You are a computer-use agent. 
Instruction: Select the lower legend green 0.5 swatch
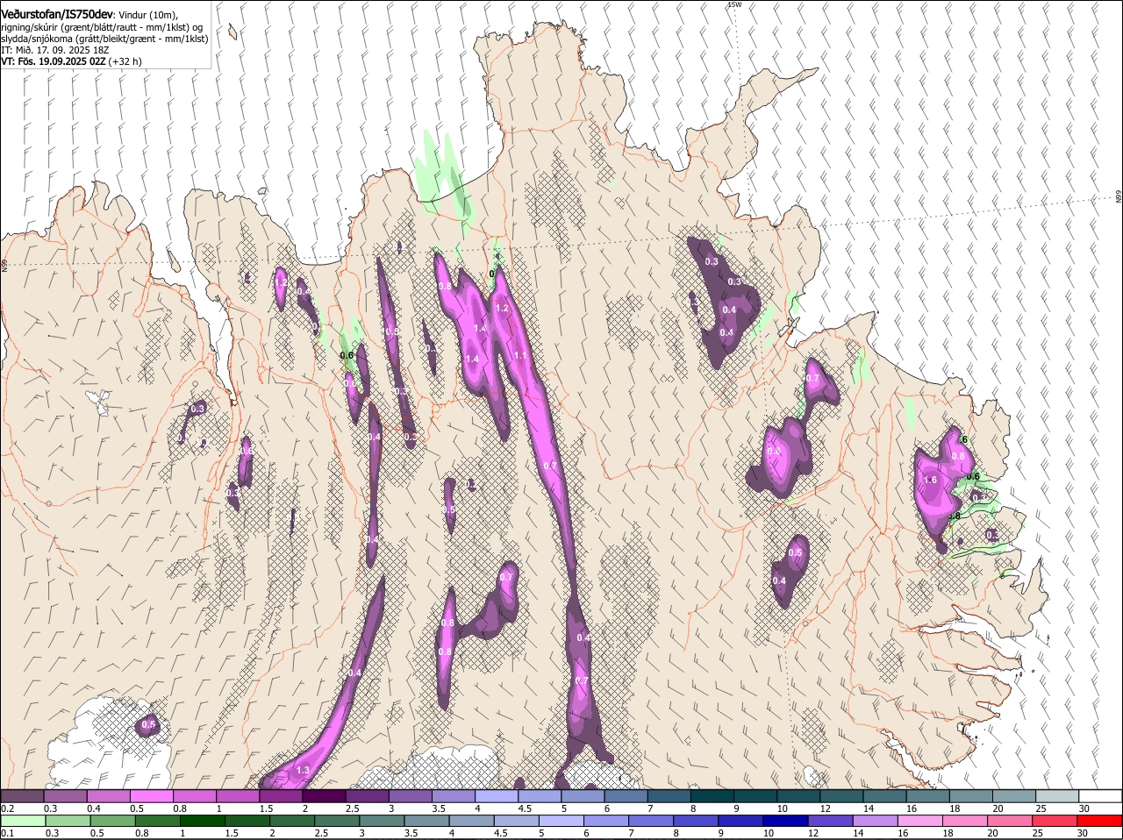tap(112, 821)
